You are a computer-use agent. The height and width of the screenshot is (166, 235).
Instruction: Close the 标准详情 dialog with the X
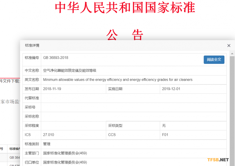tap(229, 45)
